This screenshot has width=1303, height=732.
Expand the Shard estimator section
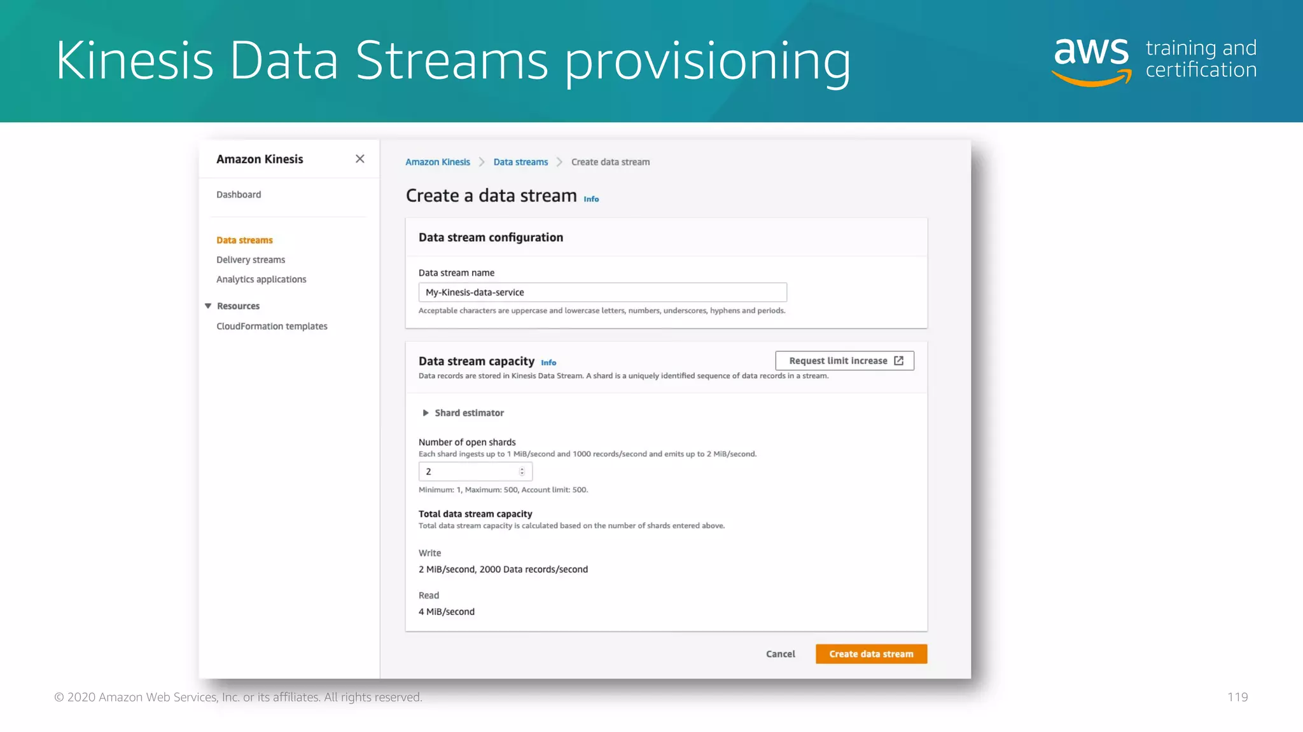pyautogui.click(x=463, y=413)
